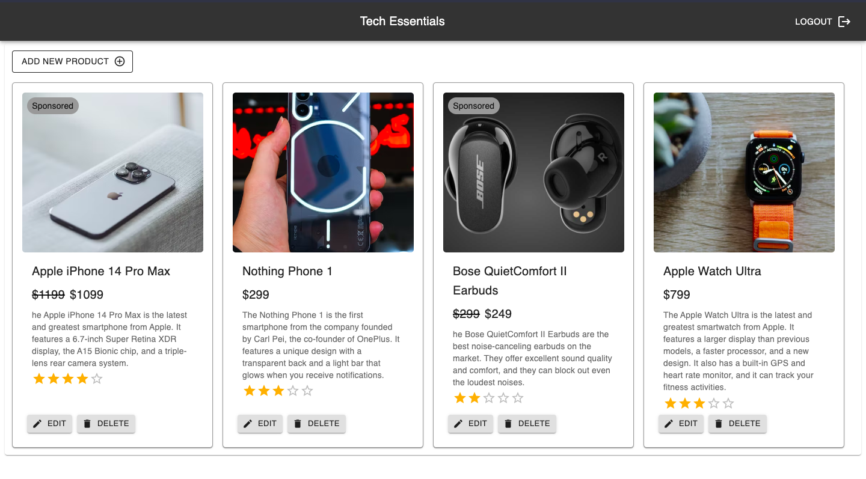Click the logout arrow icon in the header
The height and width of the screenshot is (479, 866).
[844, 21]
